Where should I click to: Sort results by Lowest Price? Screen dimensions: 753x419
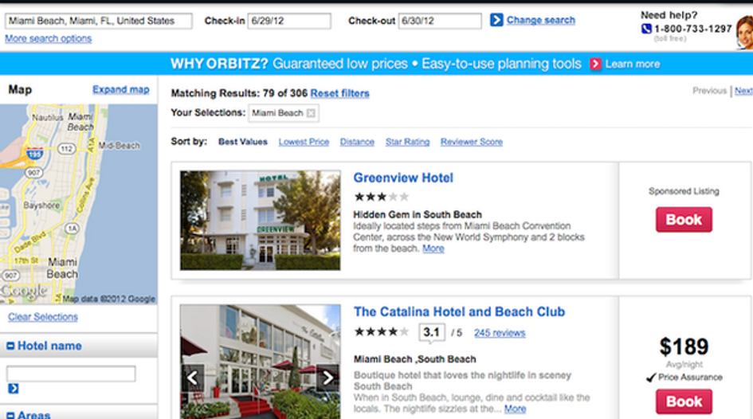tap(304, 142)
